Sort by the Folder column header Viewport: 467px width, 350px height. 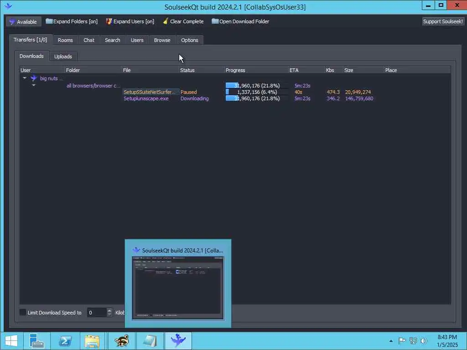pyautogui.click(x=93, y=70)
